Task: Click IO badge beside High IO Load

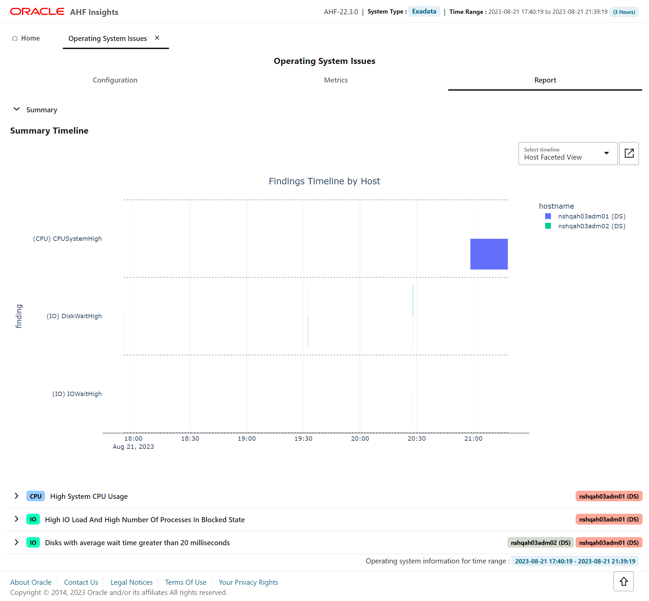Action: tap(33, 519)
